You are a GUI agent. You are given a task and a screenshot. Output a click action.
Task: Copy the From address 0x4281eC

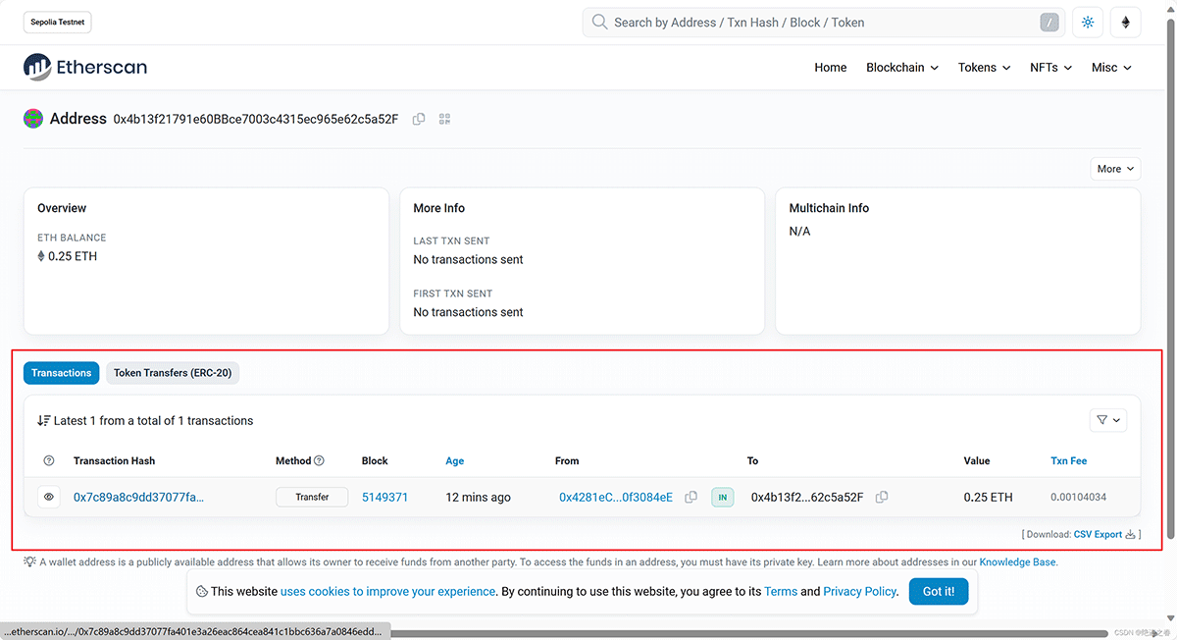point(691,498)
